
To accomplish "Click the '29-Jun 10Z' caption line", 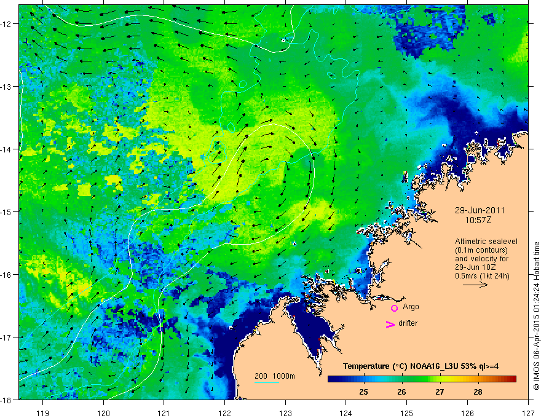I will tap(474, 267).
